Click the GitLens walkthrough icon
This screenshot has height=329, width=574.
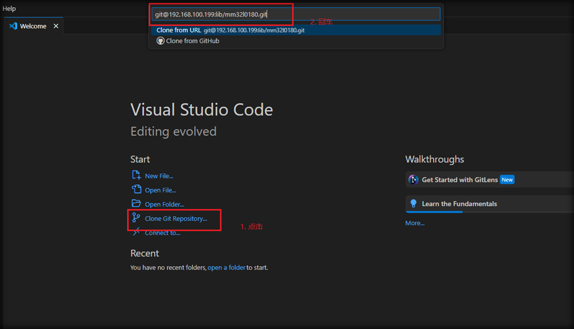click(x=413, y=180)
